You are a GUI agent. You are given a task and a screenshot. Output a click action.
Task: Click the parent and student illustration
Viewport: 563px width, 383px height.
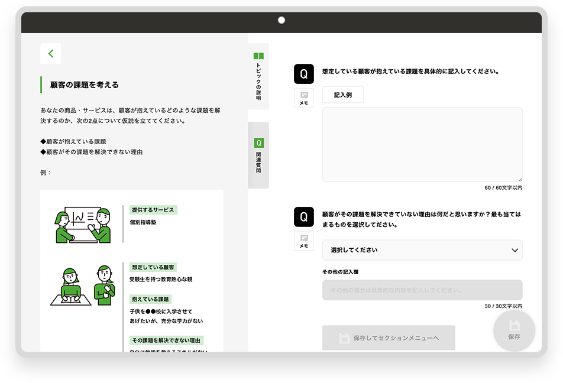click(x=83, y=286)
